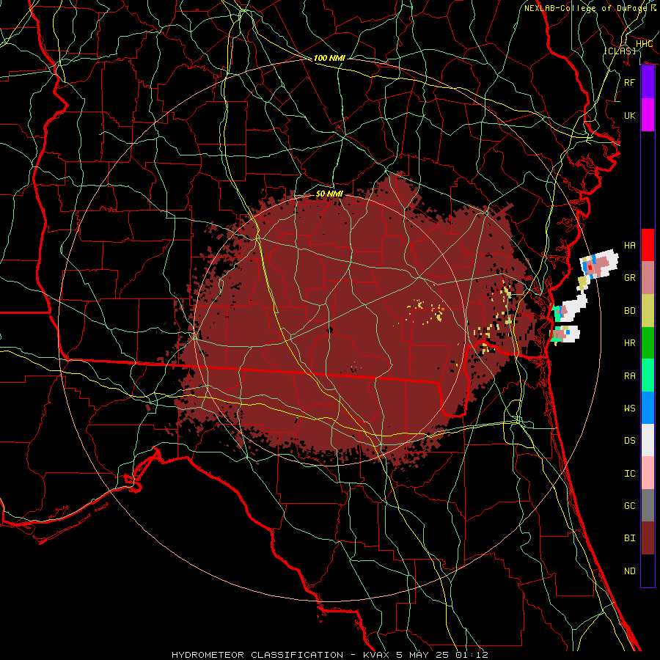660x660 pixels.
Task: Click the '100 NMI' range ring label
Action: tap(329, 58)
